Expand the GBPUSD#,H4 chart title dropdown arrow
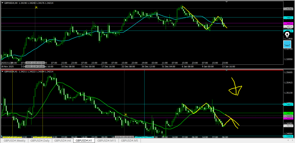 tap(2, 3)
